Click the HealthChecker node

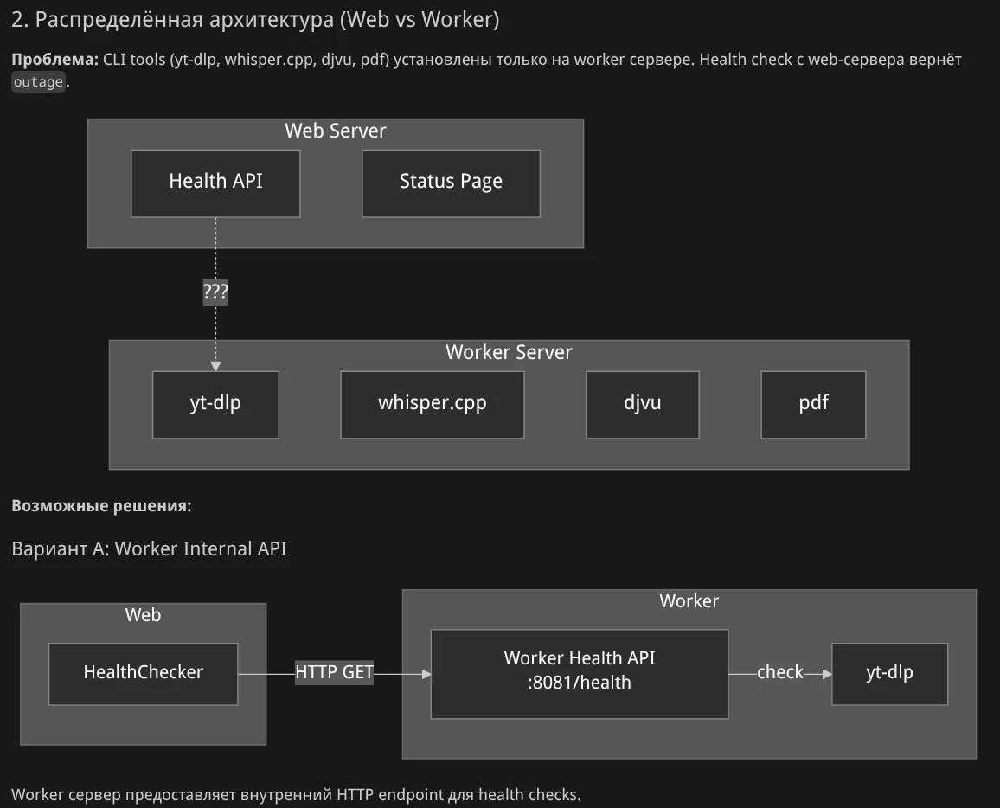point(143,673)
